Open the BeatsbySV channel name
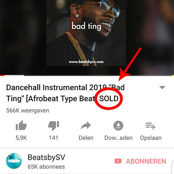 coord(46,158)
